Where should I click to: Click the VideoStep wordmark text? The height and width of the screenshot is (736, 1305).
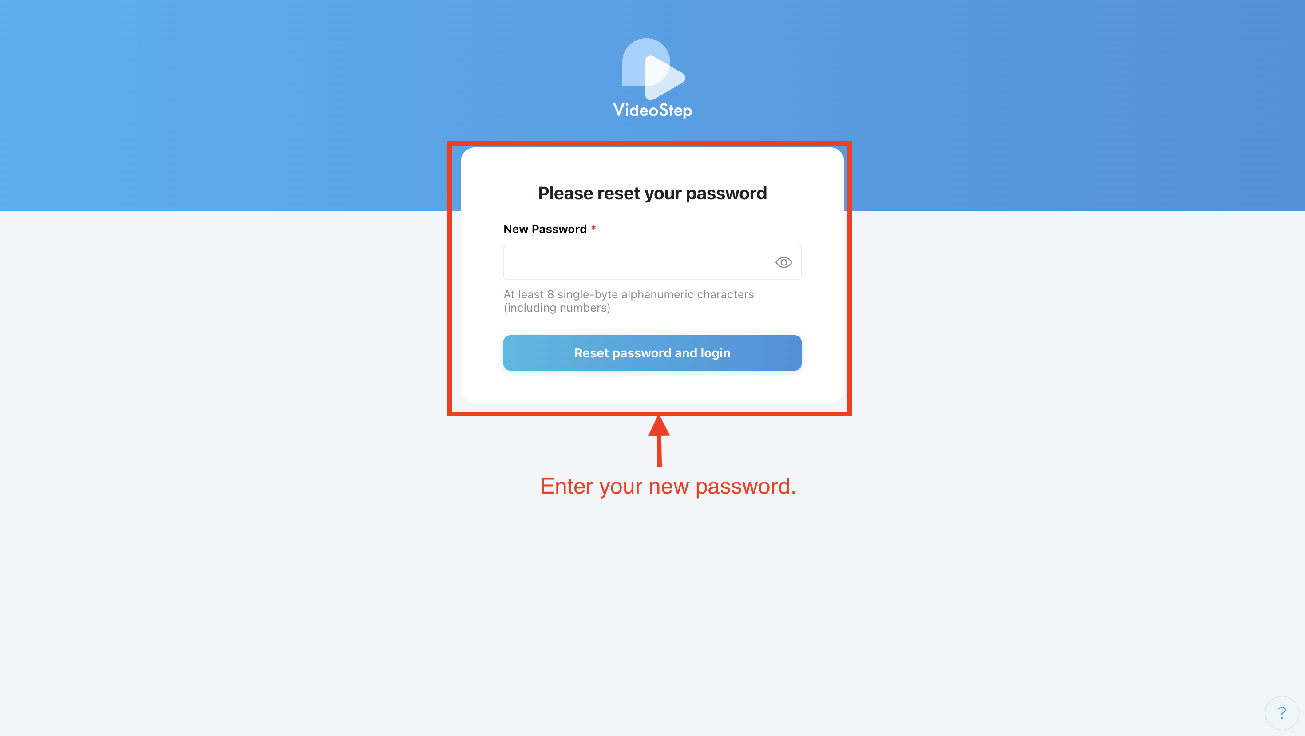point(652,111)
